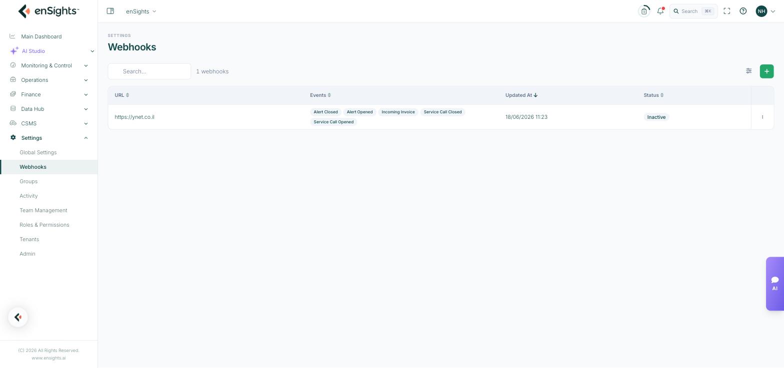Expand Operations section chevron
784x368 pixels.
click(x=86, y=80)
